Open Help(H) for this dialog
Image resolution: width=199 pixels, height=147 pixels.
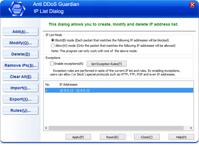click(x=181, y=137)
